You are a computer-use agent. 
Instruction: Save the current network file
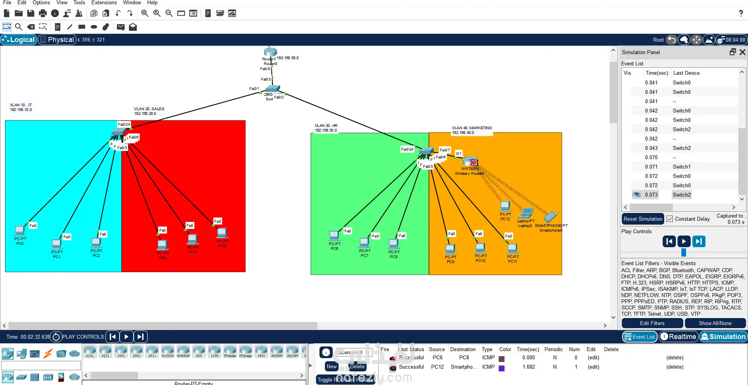tap(31, 13)
